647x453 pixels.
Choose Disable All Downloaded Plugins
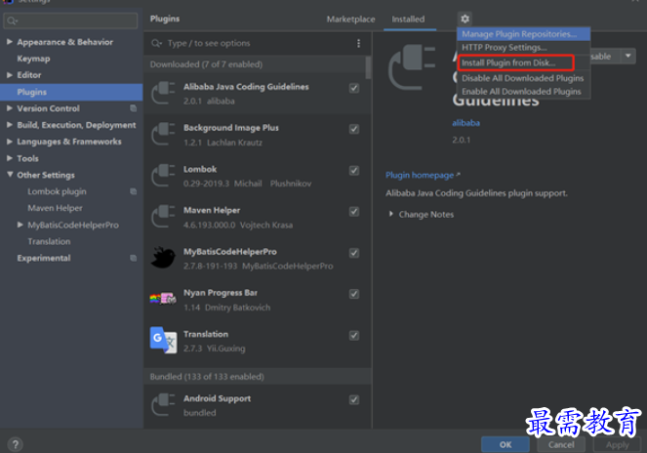(x=523, y=78)
